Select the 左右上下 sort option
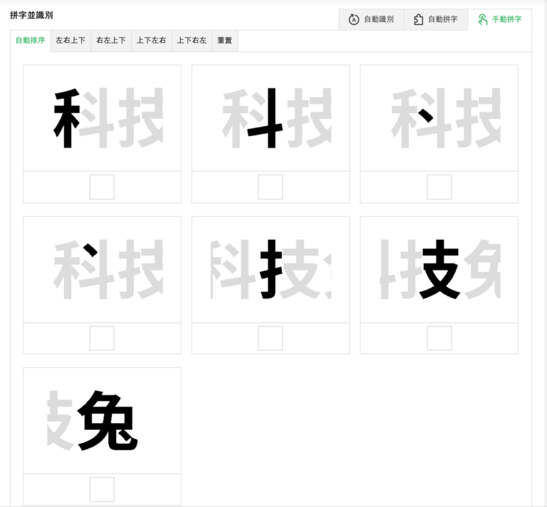Image resolution: width=547 pixels, height=507 pixels. pyautogui.click(x=71, y=41)
